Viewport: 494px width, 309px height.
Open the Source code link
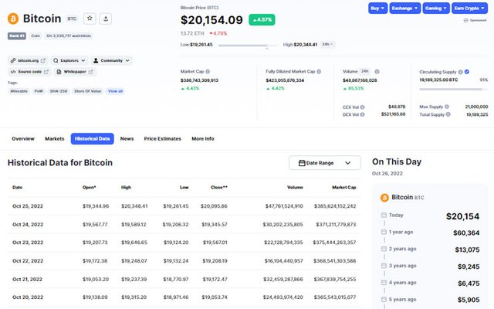pyautogui.click(x=29, y=72)
